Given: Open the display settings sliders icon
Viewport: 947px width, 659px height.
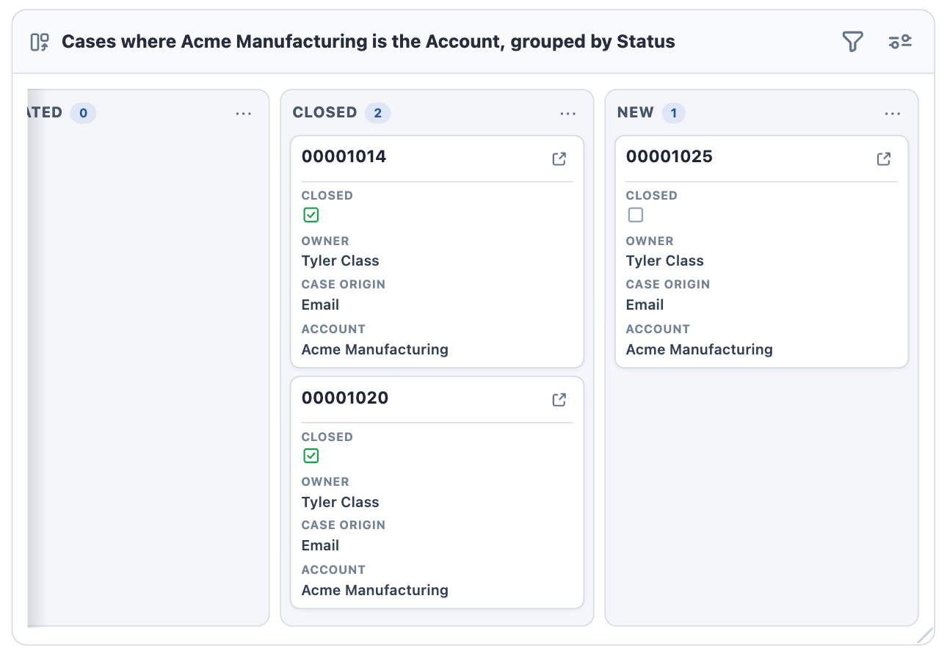Looking at the screenshot, I should pos(900,42).
